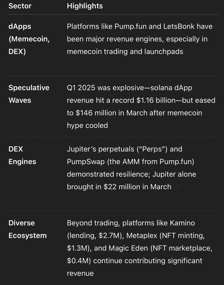This screenshot has width=224, height=285.
Task: Select the DEX Engines row label
Action: [22, 155]
